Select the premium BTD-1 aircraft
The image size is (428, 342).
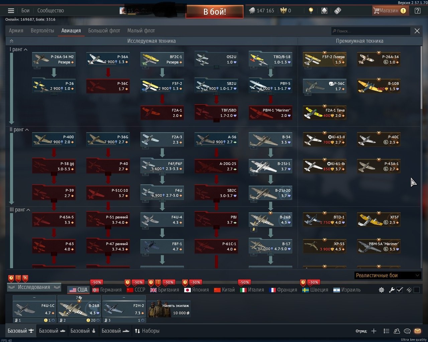[324, 219]
